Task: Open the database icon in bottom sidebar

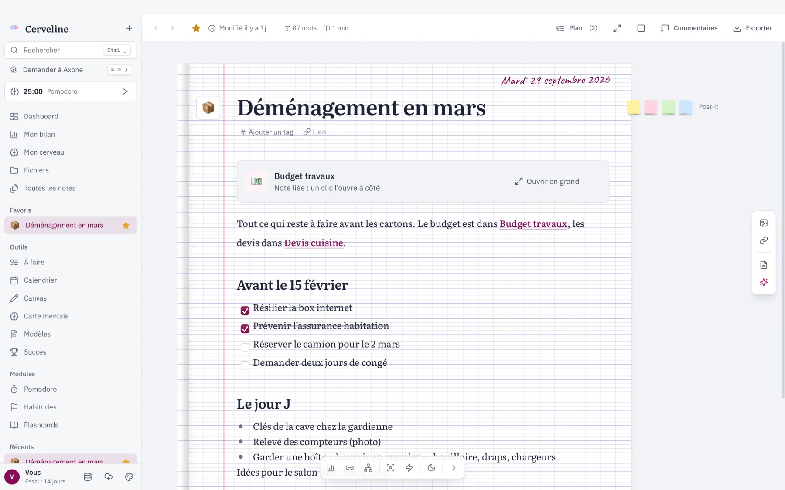Action: 88,477
